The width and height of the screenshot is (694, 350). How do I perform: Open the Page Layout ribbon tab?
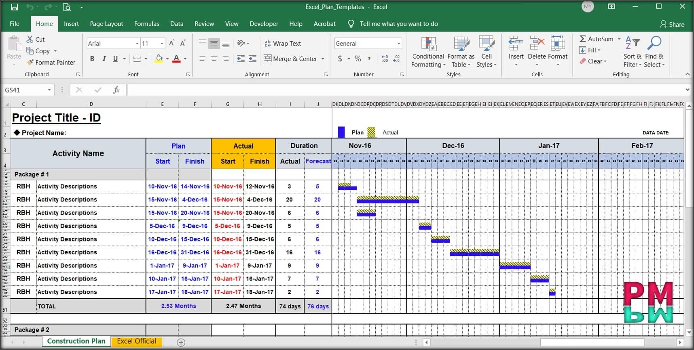point(106,24)
